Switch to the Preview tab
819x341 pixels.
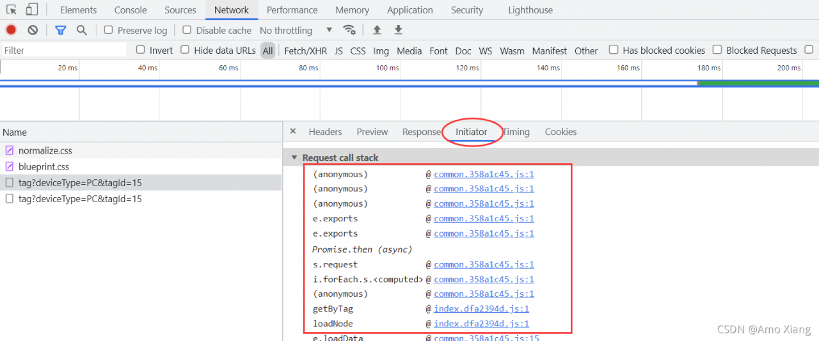372,132
